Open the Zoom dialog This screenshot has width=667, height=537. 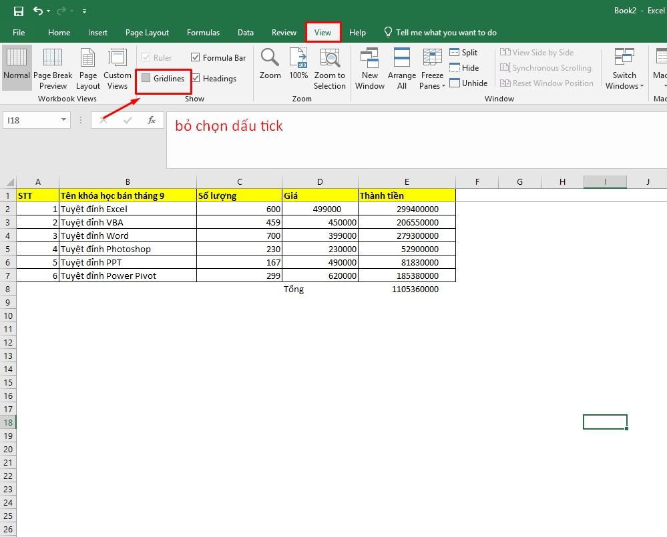[x=270, y=67]
